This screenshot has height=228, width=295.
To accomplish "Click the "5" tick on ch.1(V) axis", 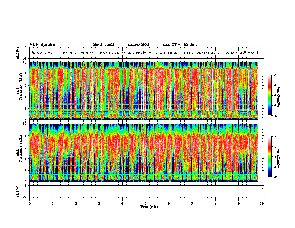I will point(26,47).
